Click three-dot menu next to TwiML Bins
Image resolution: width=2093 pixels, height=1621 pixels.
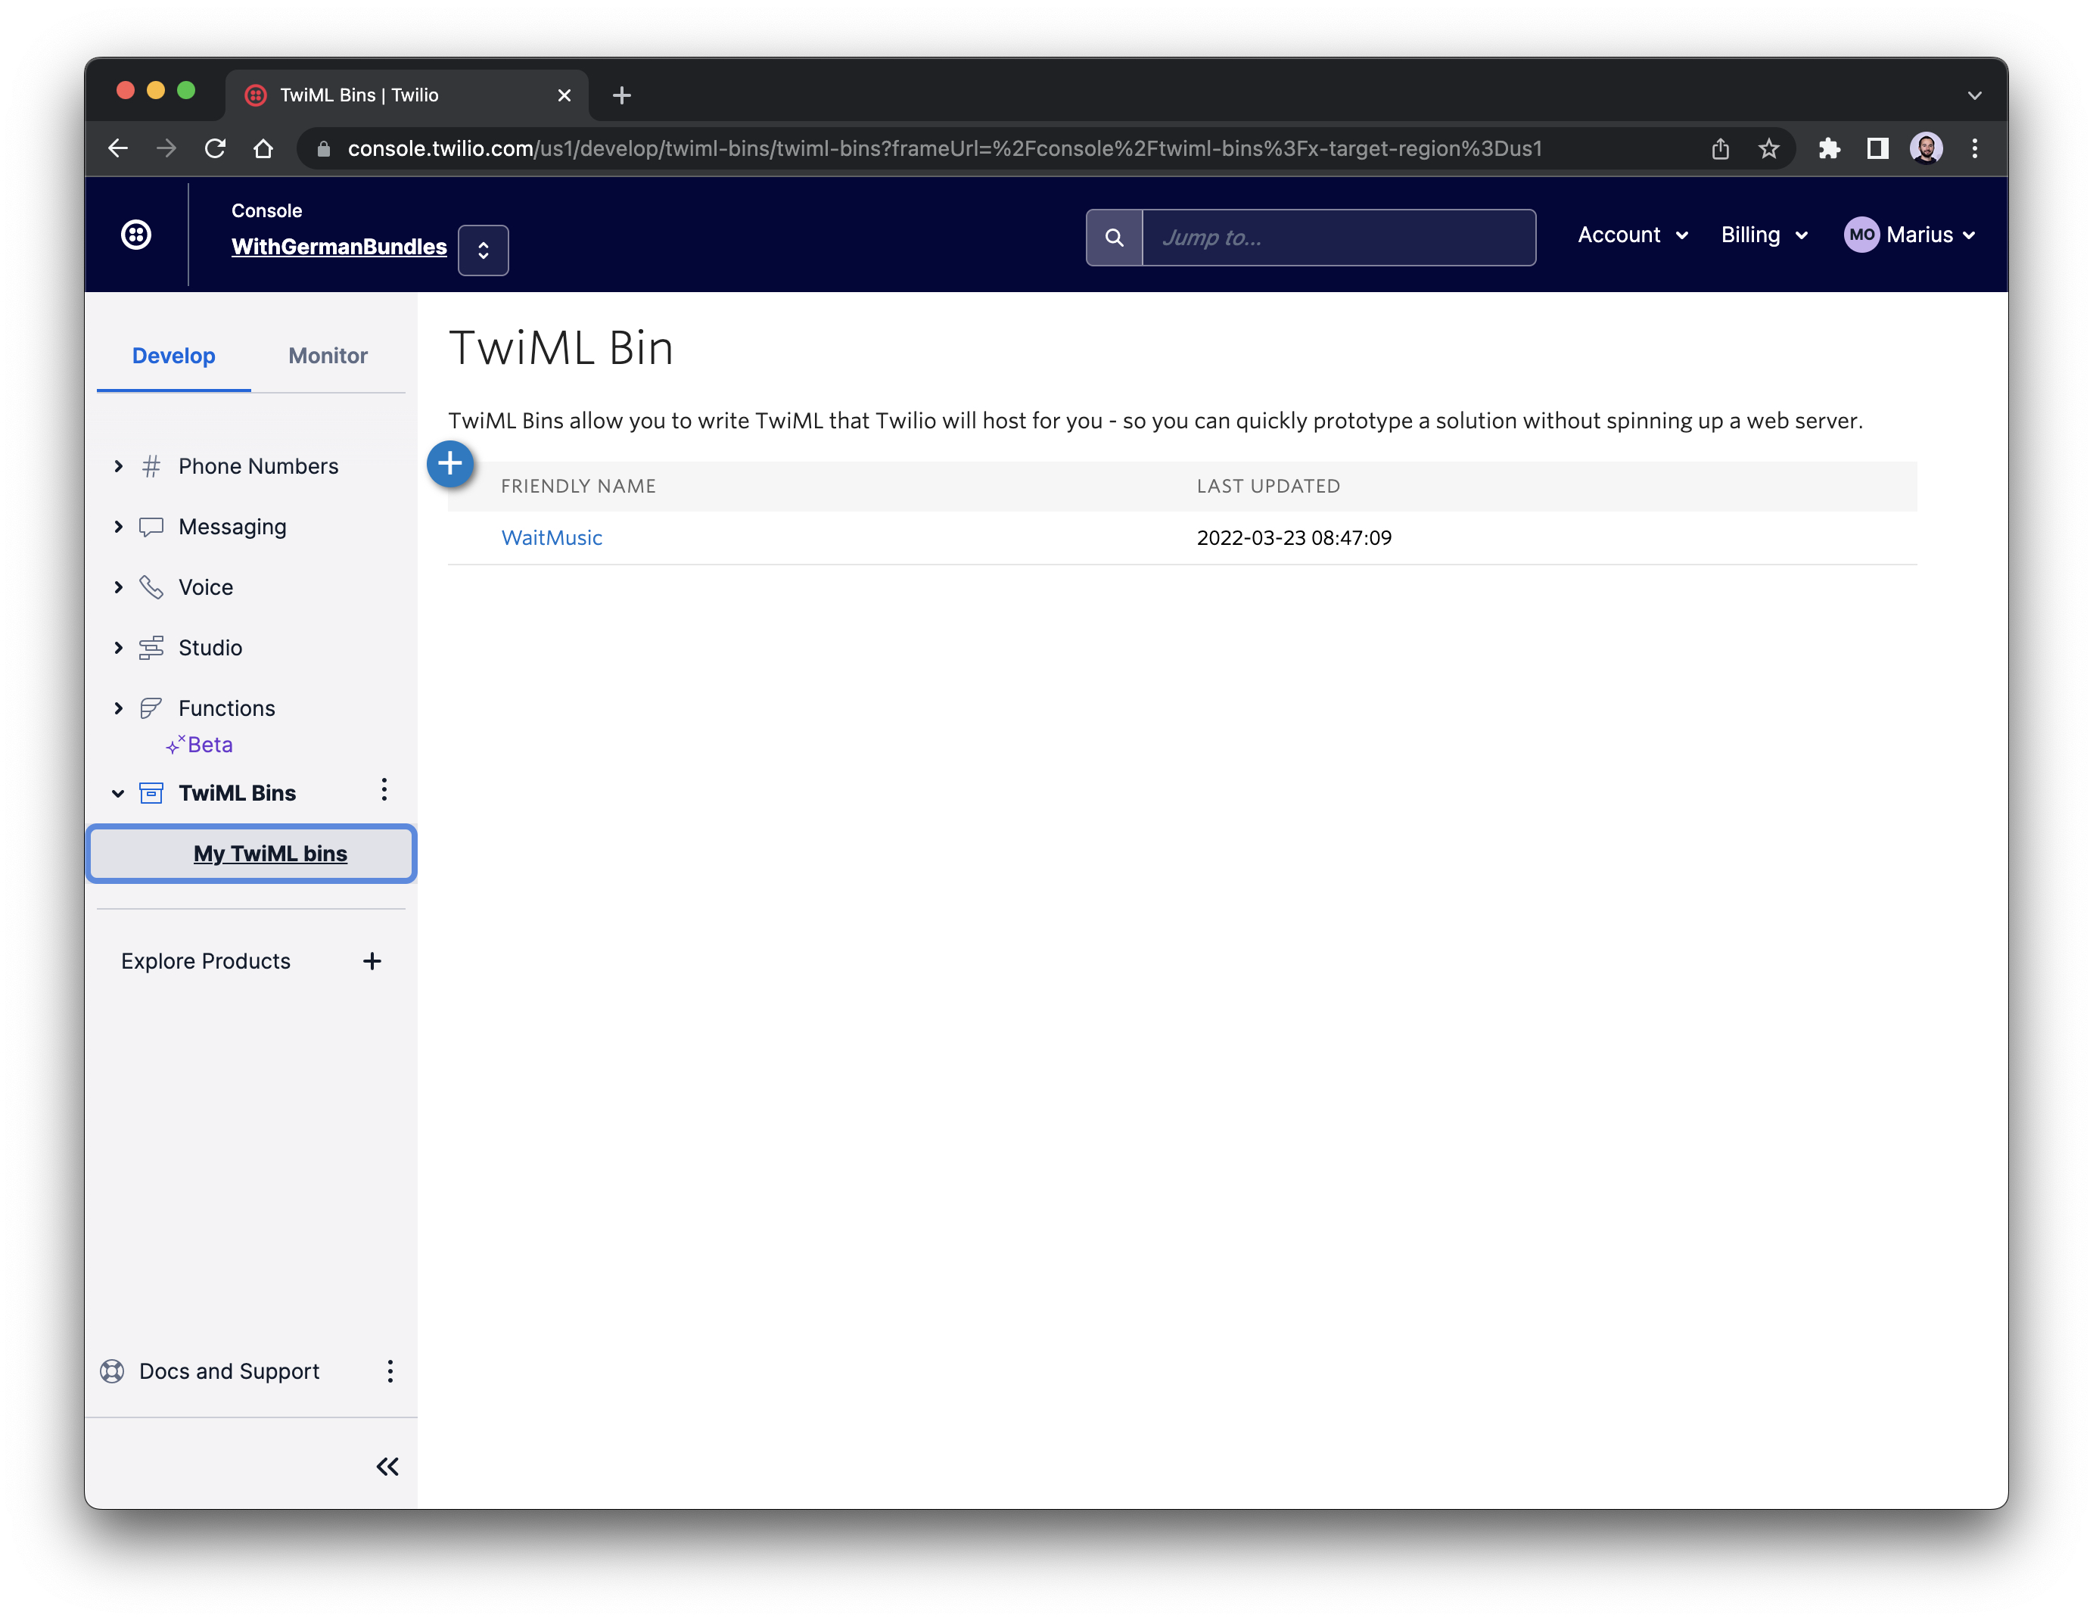pyautogui.click(x=384, y=789)
